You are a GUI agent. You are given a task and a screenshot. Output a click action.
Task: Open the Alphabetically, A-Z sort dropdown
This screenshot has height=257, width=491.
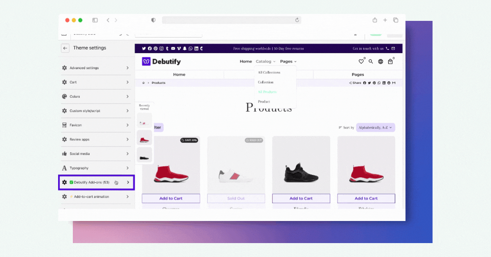tap(375, 128)
